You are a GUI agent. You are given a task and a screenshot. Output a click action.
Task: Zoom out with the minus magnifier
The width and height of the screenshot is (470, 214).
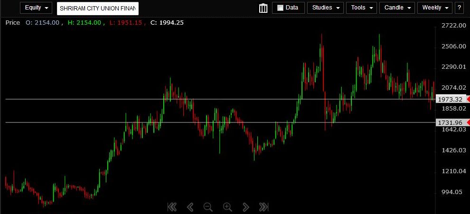click(208, 207)
